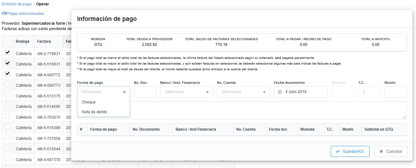
Task: Click into the Monto input field
Action: [395, 92]
